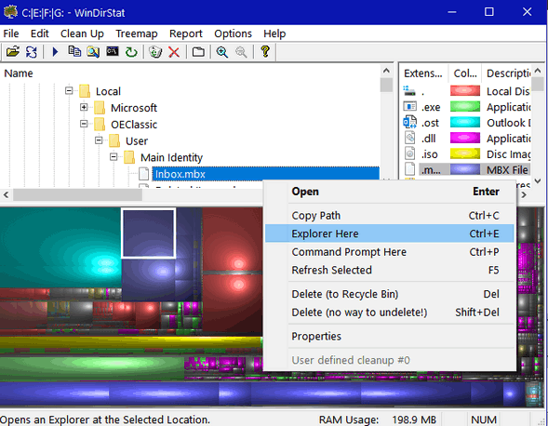Open the Edit menu
Screen dimensions: 548x426
(39, 33)
